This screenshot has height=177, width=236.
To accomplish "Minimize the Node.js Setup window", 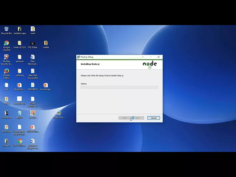I will (143, 57).
